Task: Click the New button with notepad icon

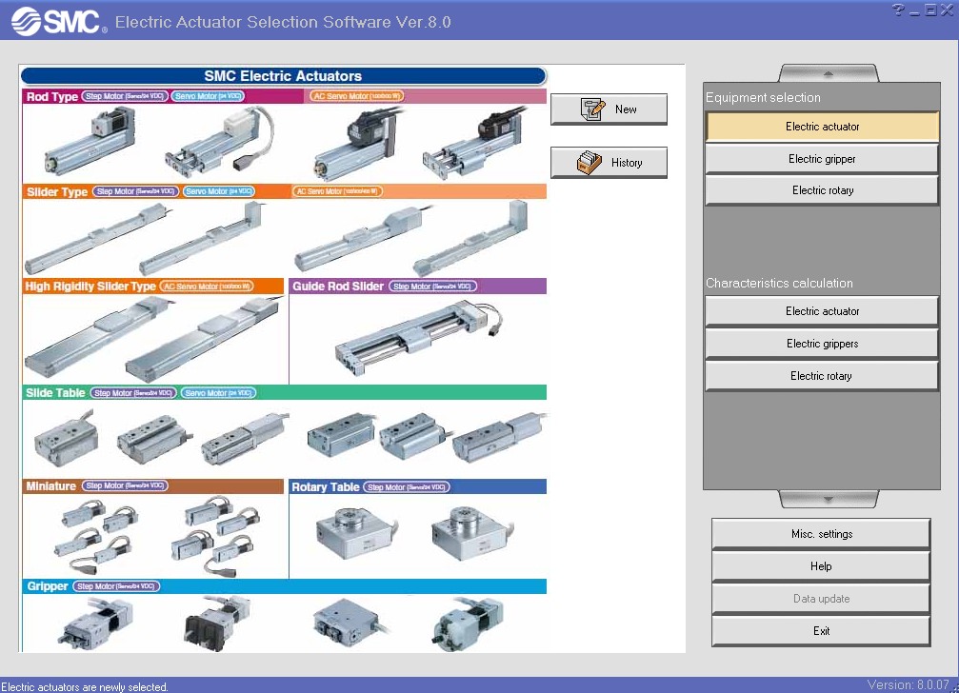Action: (x=609, y=109)
